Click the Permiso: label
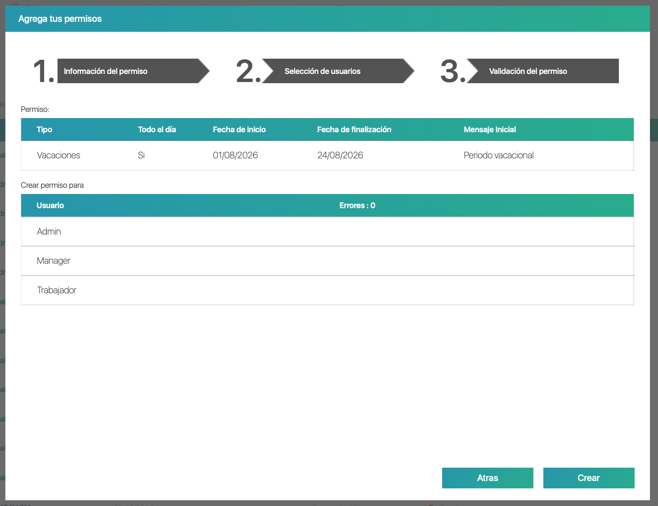 [35, 109]
